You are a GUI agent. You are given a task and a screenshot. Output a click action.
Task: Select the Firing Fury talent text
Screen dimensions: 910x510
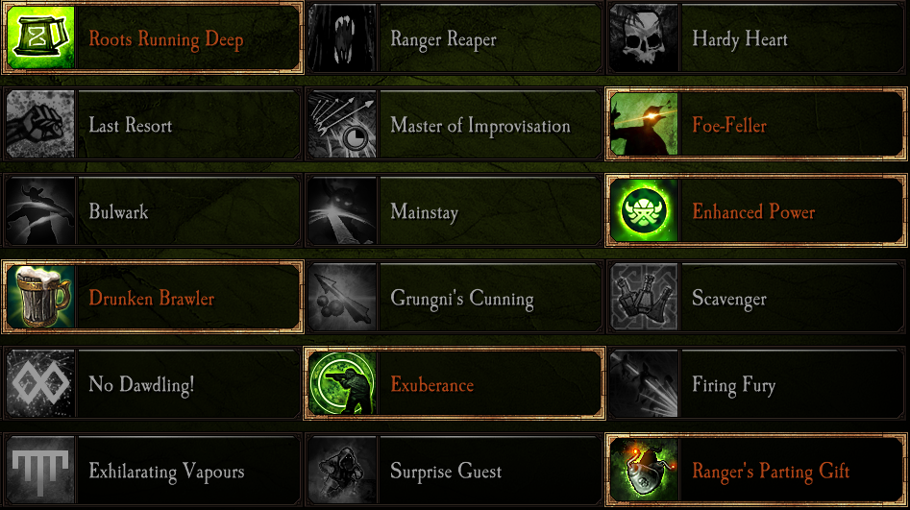coord(733,385)
